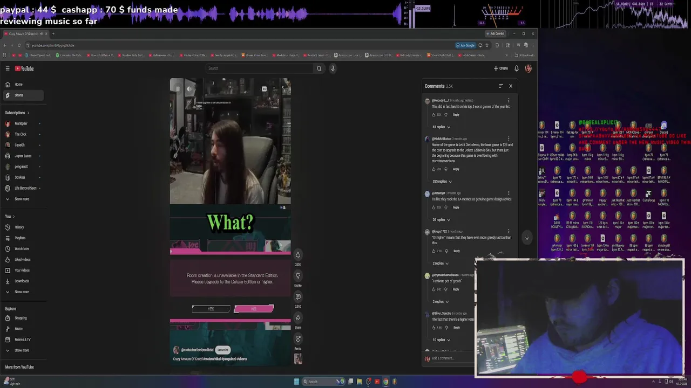Pause the YouTube Short video
691x388 pixels.
tap(178, 89)
